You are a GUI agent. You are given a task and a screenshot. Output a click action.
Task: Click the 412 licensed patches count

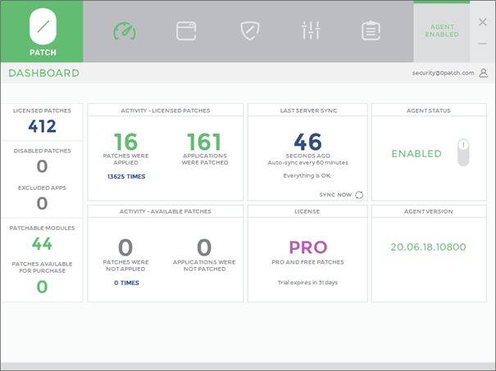[42, 126]
